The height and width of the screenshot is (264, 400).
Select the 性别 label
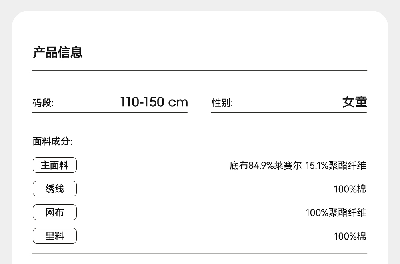click(222, 103)
